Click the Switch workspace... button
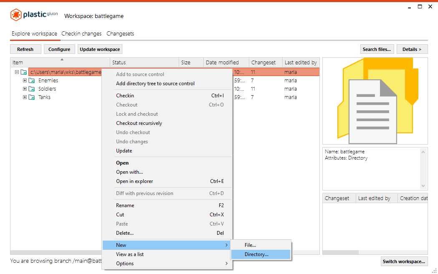Image resolution: width=438 pixels, height=274 pixels. pos(404,261)
